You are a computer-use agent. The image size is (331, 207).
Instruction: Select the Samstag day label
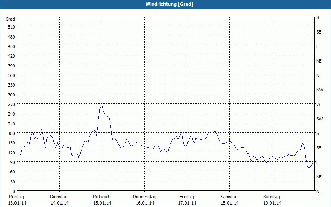click(229, 197)
